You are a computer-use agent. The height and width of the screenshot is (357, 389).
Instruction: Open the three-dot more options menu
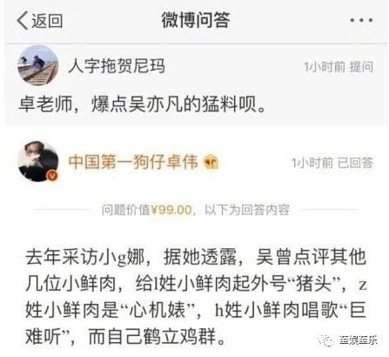[361, 20]
